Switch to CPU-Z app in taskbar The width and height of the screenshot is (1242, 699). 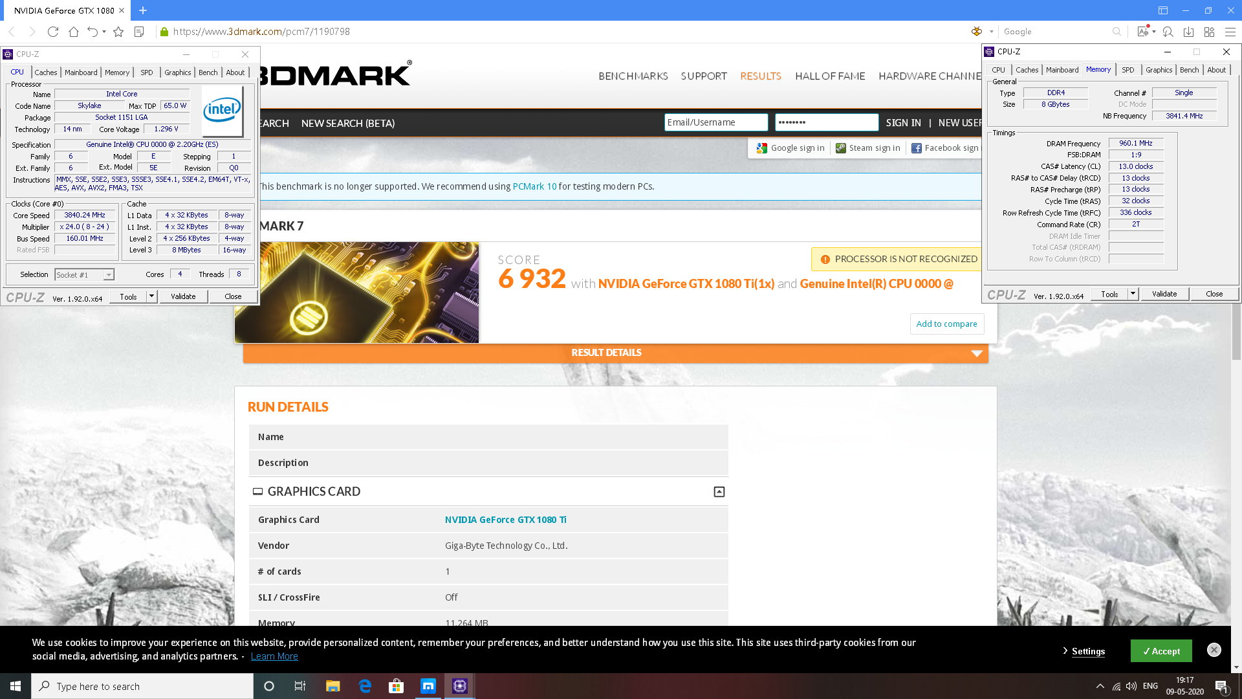point(460,686)
